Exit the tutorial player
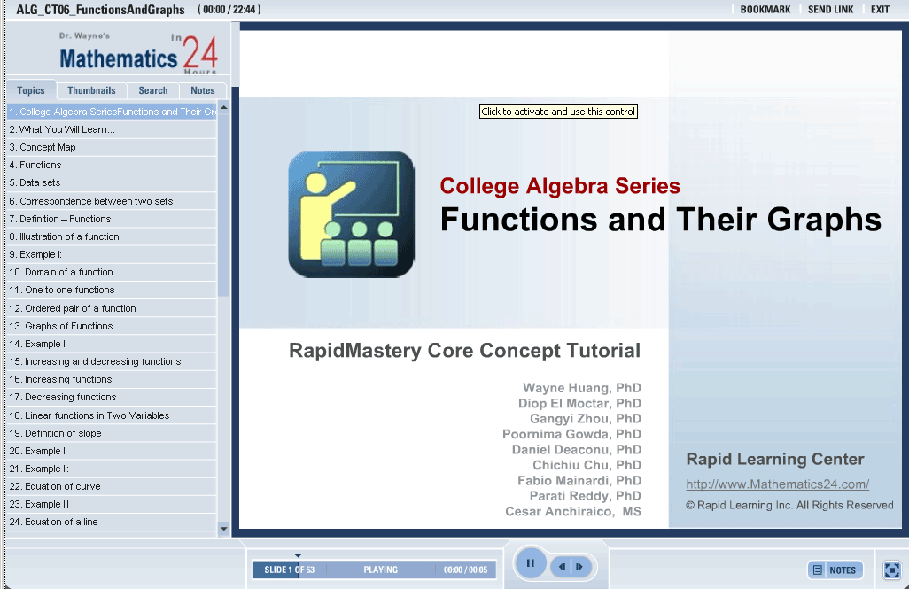909x589 pixels. 880,10
